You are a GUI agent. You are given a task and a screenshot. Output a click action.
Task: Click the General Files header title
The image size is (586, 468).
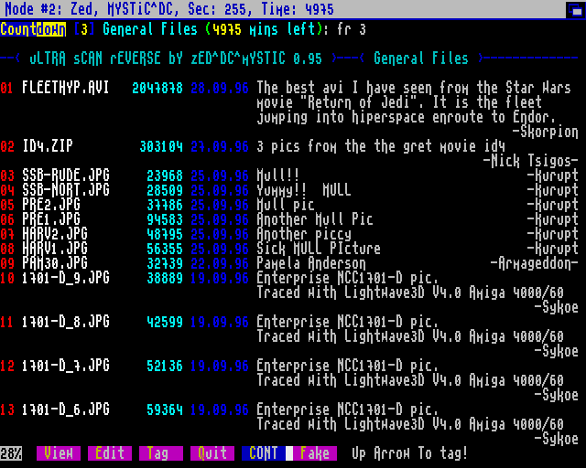421,58
